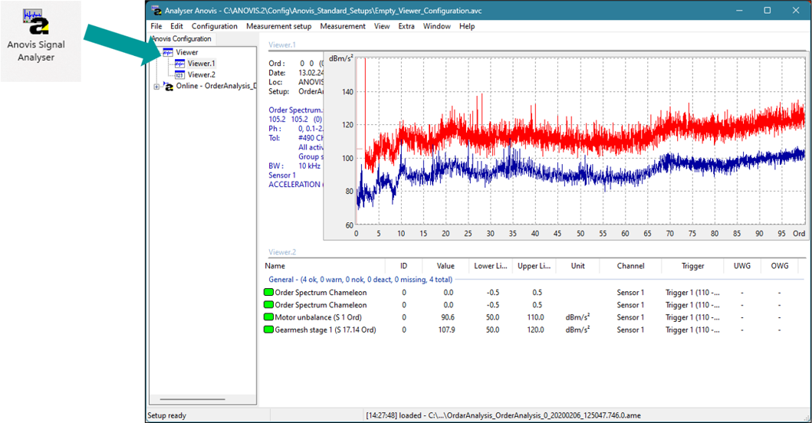Click the Viewer.2 panel title
This screenshot has height=423, width=812.
point(282,252)
